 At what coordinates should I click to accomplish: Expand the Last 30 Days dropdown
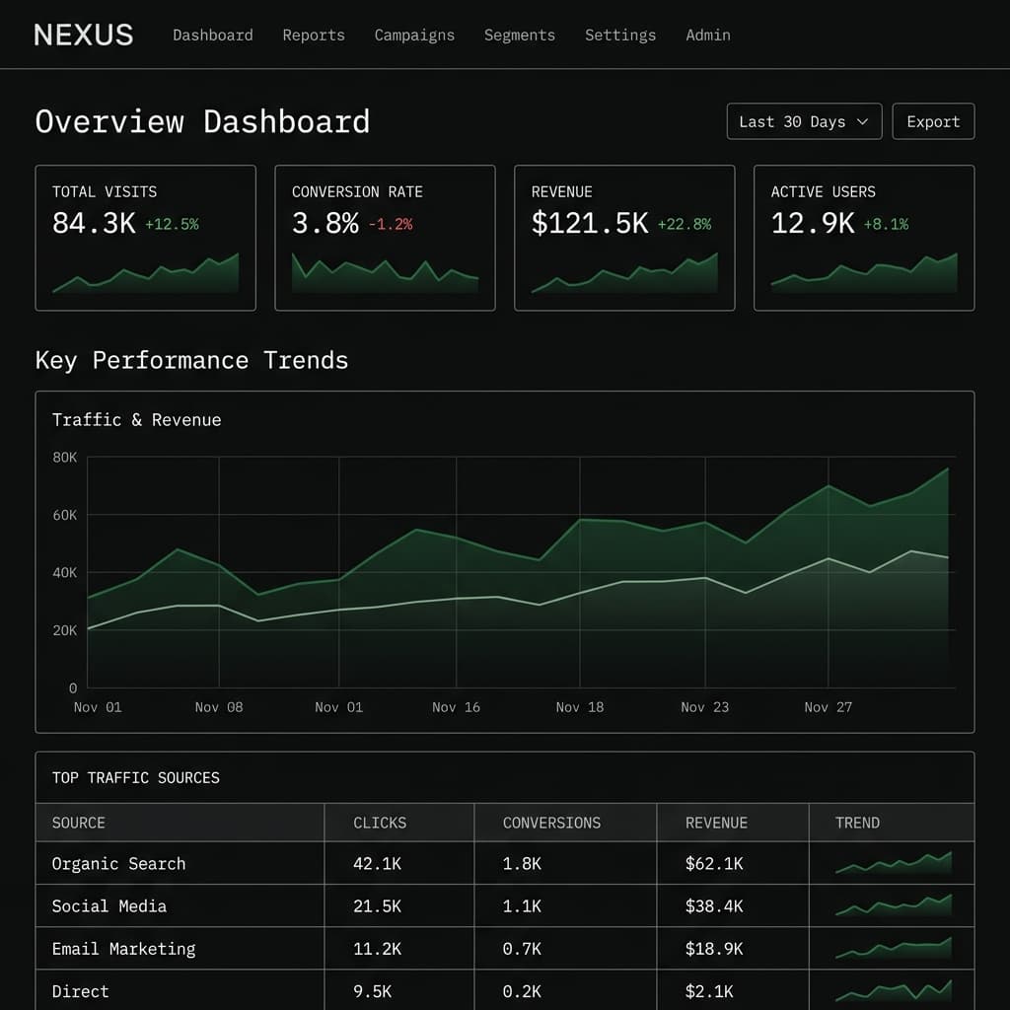coord(804,121)
